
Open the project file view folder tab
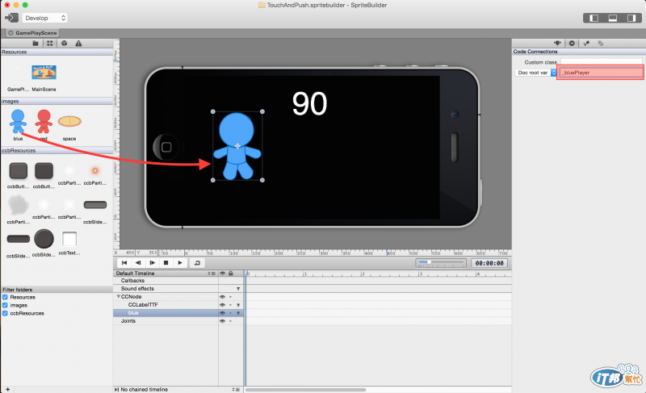[36, 44]
